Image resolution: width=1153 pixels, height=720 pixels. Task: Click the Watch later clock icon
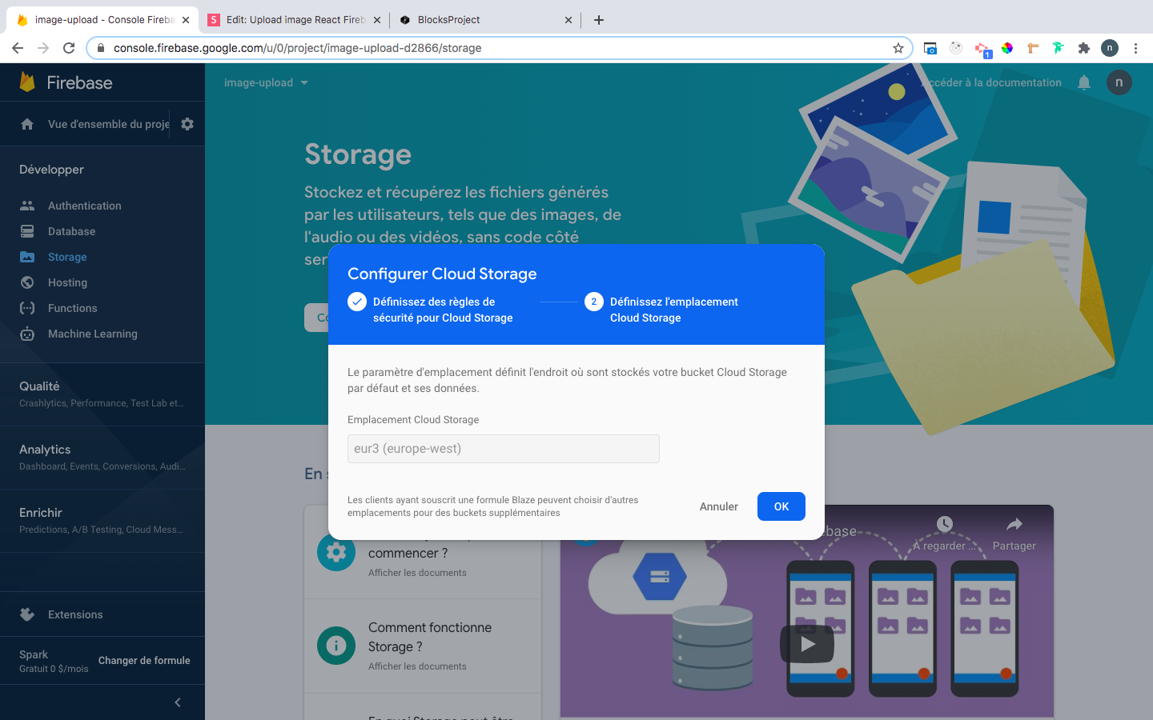point(945,524)
